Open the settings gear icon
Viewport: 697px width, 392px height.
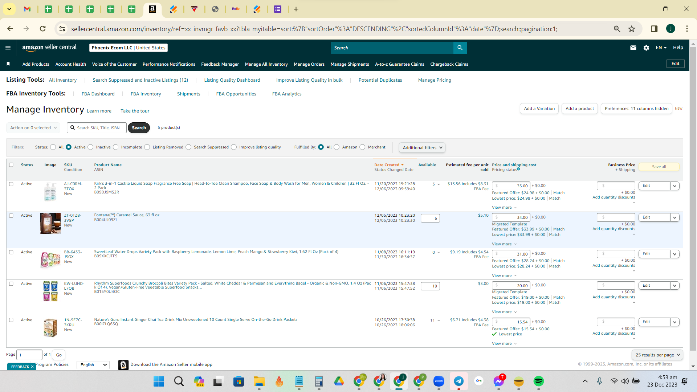click(x=646, y=48)
